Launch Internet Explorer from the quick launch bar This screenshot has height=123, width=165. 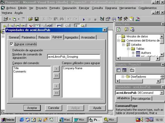pyautogui.click(x=22, y=120)
